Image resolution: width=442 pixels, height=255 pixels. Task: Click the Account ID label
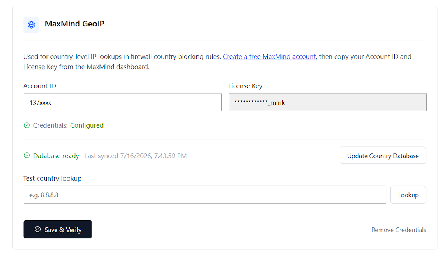pyautogui.click(x=39, y=86)
